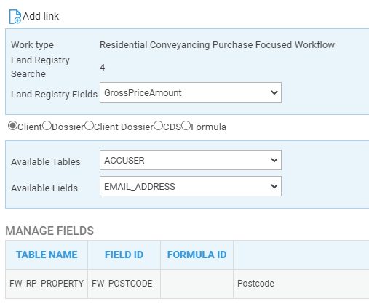Click the Add link text
Screen dimensions: 369x304
coord(41,16)
